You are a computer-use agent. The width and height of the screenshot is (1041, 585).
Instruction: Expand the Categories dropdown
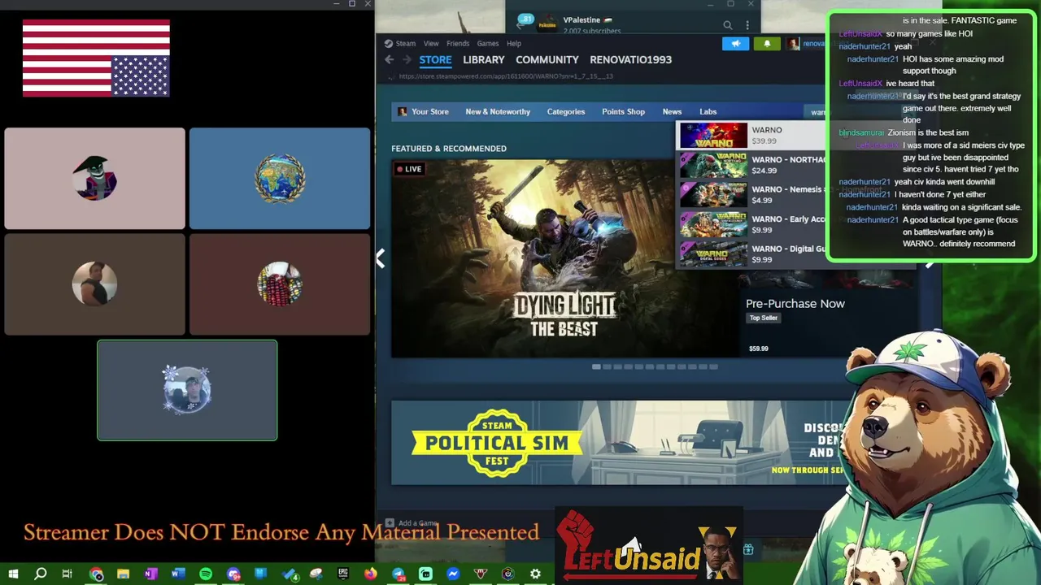[566, 111]
